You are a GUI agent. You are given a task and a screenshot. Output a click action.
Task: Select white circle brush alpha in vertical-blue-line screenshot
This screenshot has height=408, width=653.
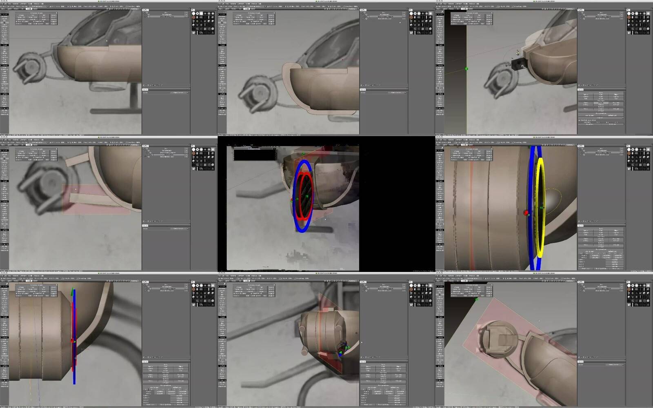(x=193, y=286)
